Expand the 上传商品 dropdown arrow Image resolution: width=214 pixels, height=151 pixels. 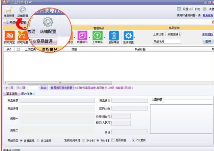[x=105, y=37]
